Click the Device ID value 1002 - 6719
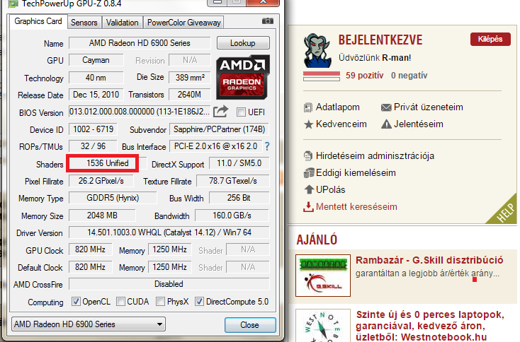The image size is (520, 342). [x=94, y=129]
